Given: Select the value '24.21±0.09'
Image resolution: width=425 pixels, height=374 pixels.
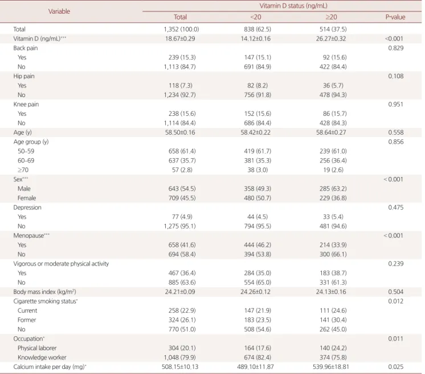Looking at the screenshot, I should point(180,292).
